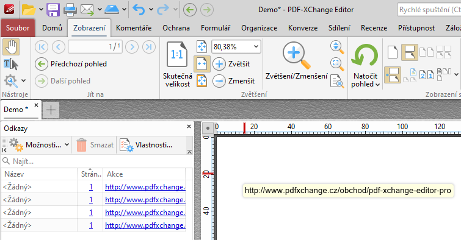Viewport: 461px width, 240px height.
Task: Open the pan and zoom document magnifier
Action: [337, 81]
